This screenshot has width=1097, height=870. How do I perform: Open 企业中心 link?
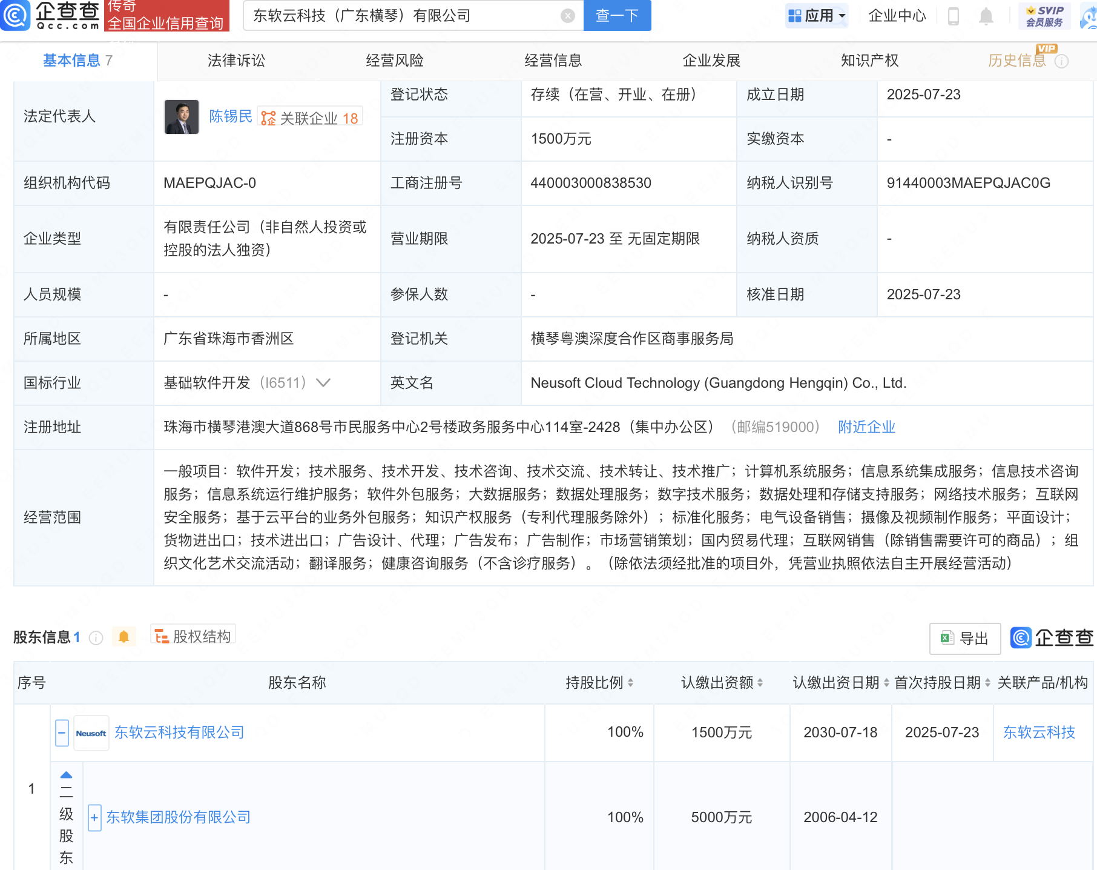[x=897, y=16]
